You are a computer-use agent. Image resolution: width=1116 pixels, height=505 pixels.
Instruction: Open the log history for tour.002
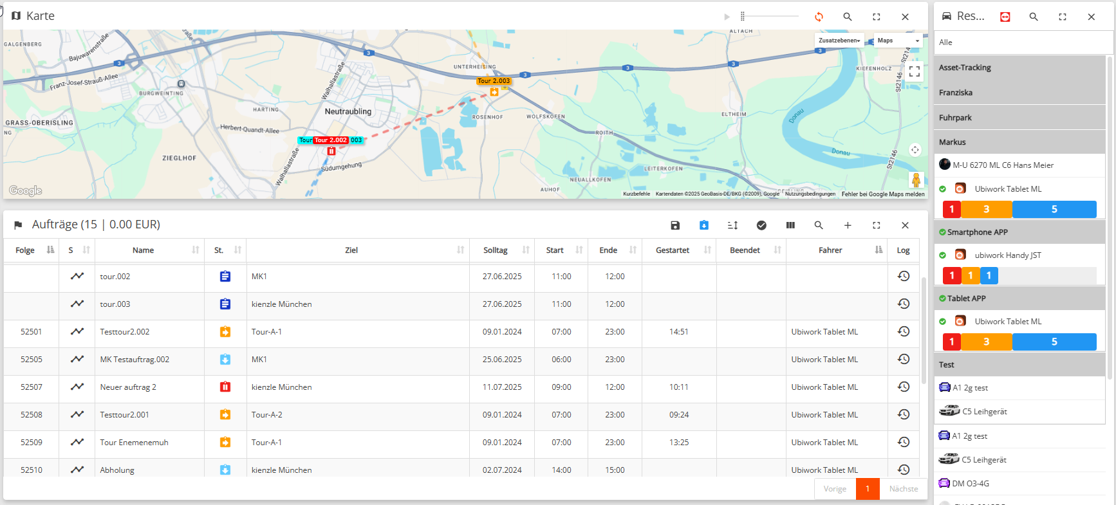(904, 276)
